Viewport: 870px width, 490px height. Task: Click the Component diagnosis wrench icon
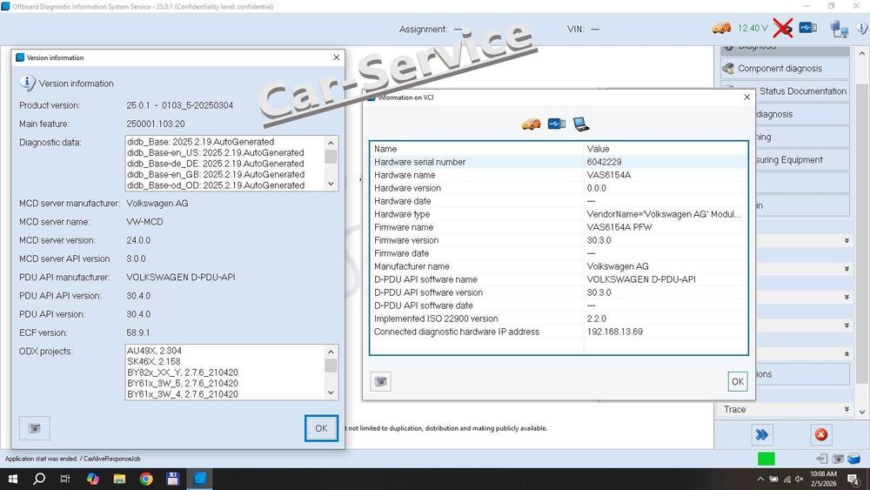pos(728,68)
